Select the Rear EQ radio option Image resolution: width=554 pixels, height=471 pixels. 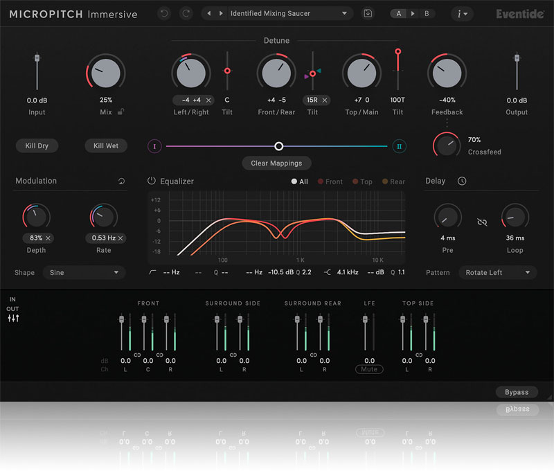pos(393,181)
